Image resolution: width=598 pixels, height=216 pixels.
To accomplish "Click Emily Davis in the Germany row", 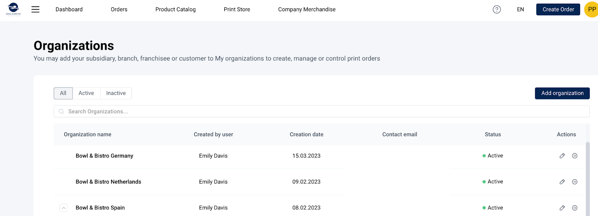I will click(x=213, y=156).
